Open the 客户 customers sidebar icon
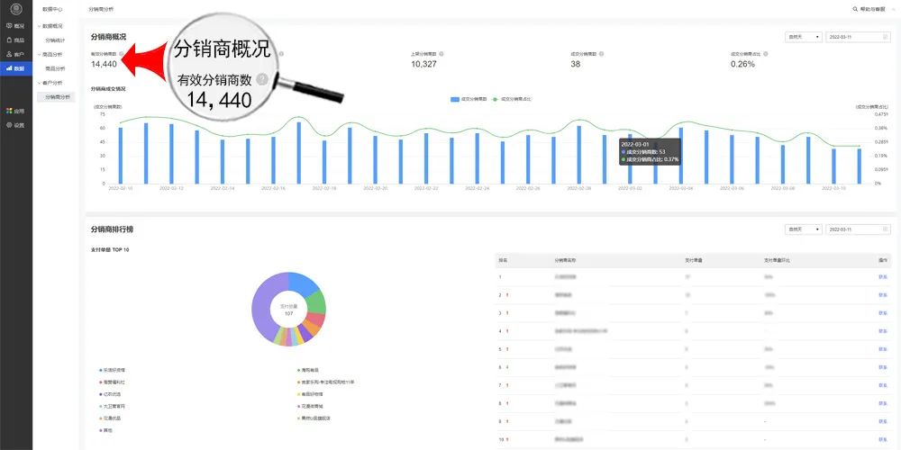Screen dimensions: 901x450 pyautogui.click(x=14, y=54)
